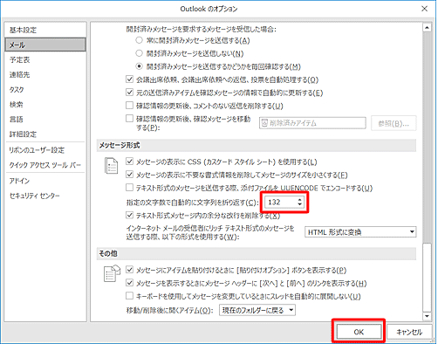Open 現在のフォルダーに戻る dropdown

pyautogui.click(x=257, y=310)
